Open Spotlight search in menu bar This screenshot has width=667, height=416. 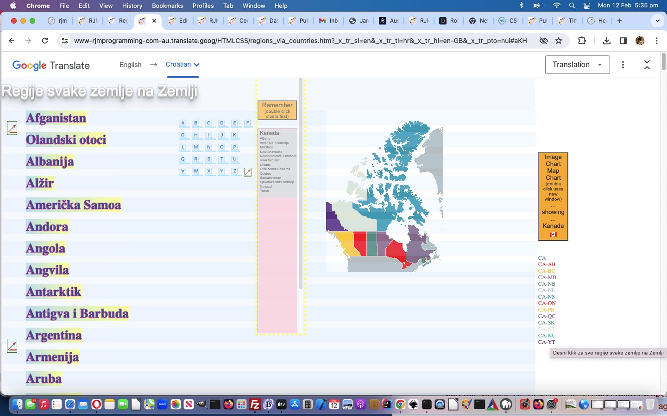point(572,6)
